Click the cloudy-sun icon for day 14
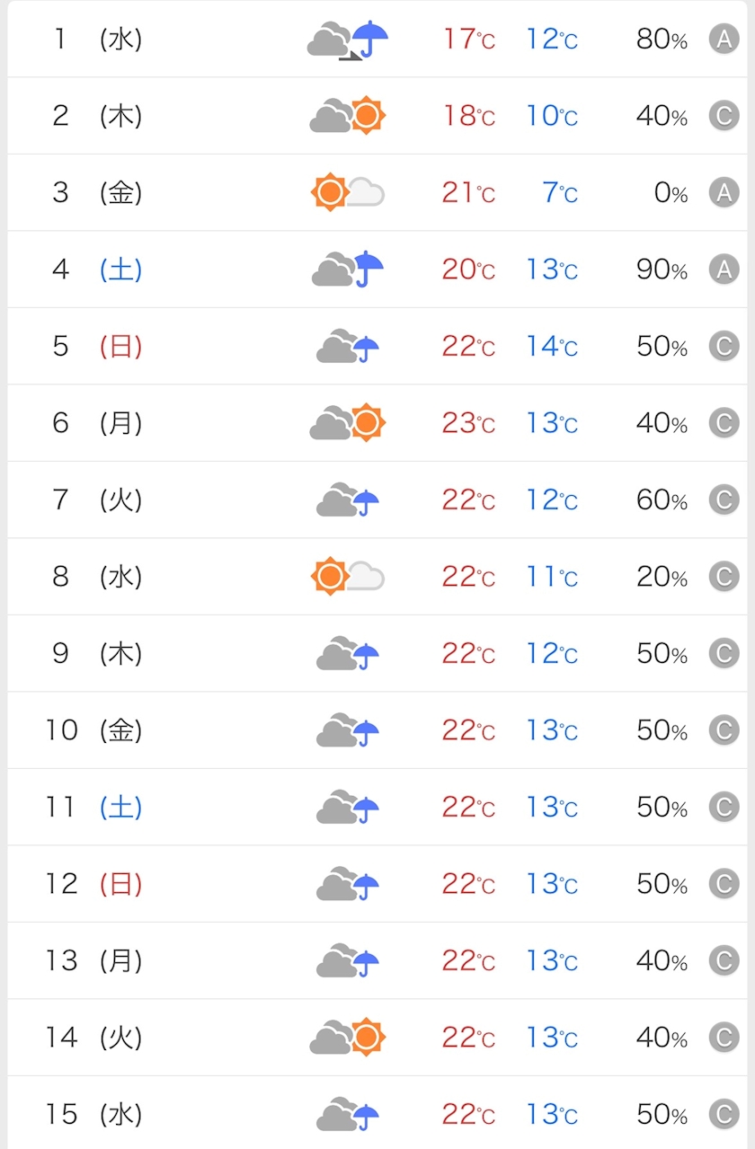755x1149 pixels. (348, 1038)
